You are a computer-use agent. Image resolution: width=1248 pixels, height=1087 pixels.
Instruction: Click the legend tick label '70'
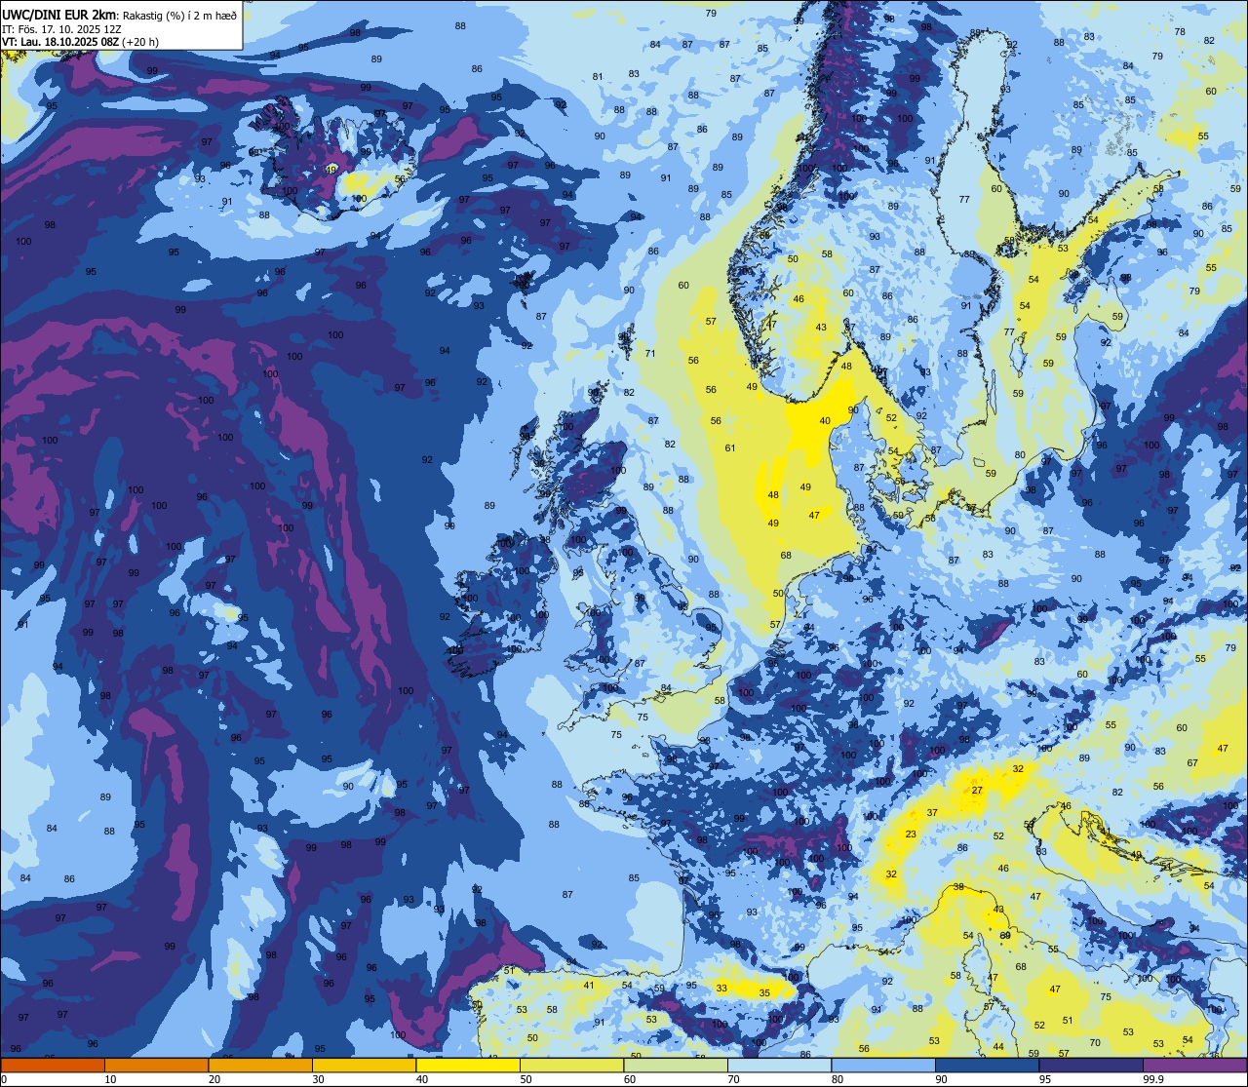point(733,1079)
